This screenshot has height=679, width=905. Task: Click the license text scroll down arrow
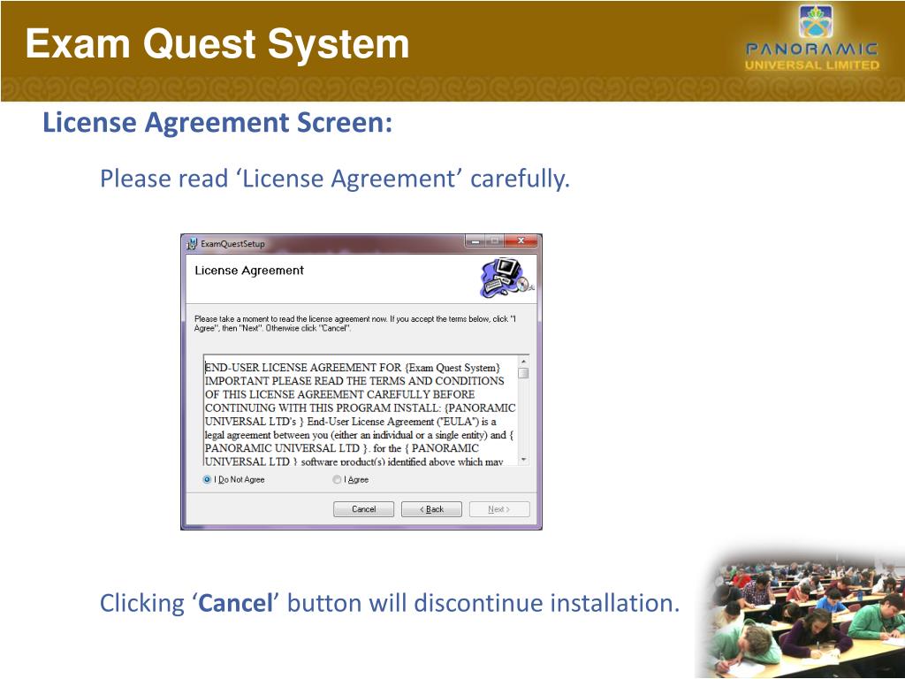(x=523, y=460)
